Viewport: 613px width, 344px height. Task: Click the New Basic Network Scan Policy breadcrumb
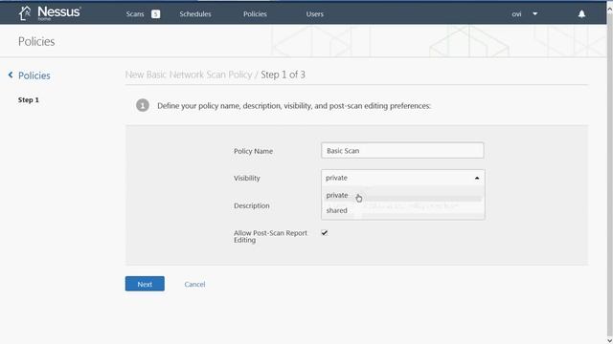tap(189, 75)
